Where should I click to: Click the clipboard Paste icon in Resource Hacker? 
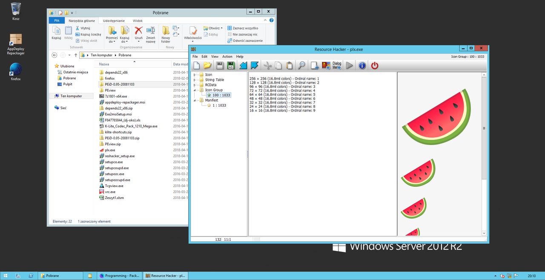[x=290, y=65]
